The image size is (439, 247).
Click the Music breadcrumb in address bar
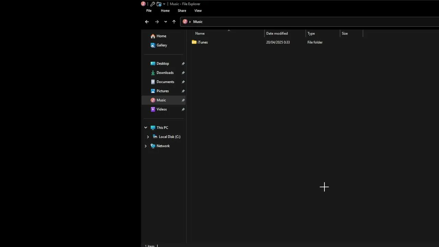pos(198,22)
